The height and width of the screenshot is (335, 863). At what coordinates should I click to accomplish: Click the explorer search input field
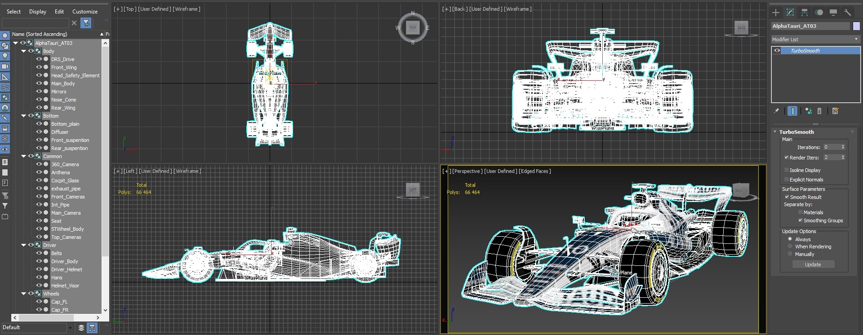point(35,23)
